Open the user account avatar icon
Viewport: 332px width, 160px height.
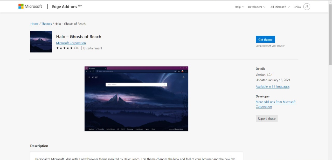[307, 7]
